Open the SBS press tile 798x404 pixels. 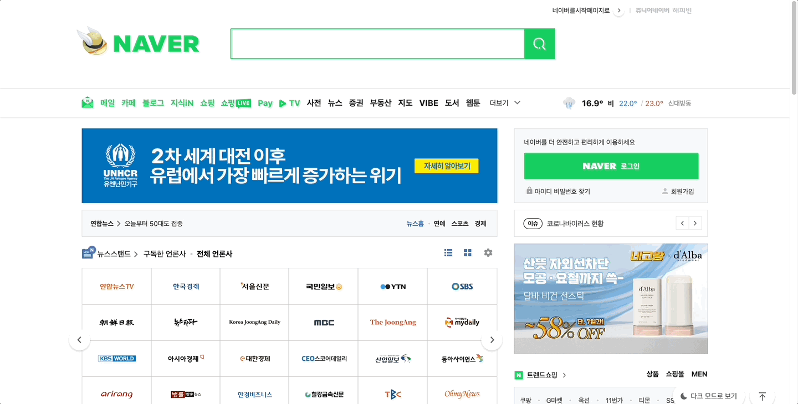pos(462,287)
